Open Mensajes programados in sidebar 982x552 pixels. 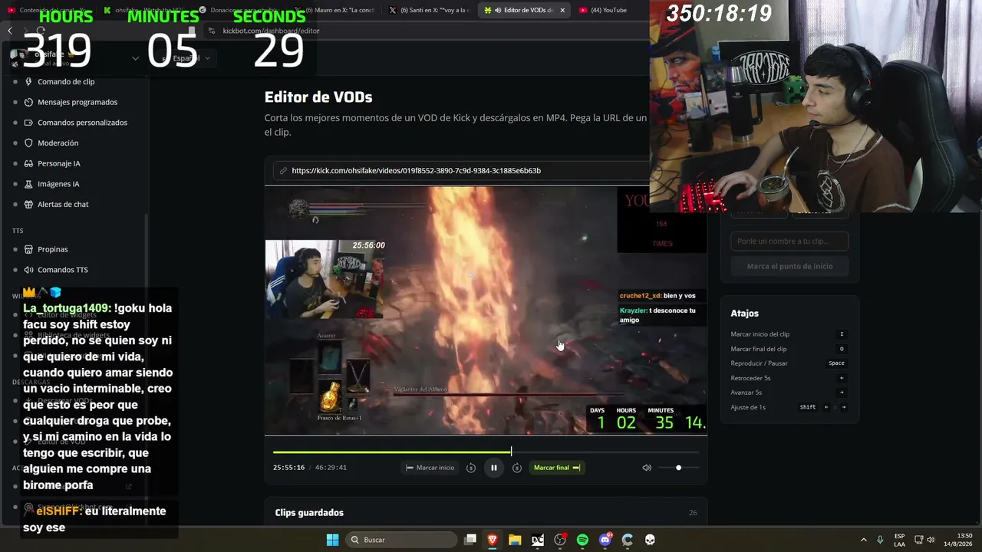tap(77, 102)
